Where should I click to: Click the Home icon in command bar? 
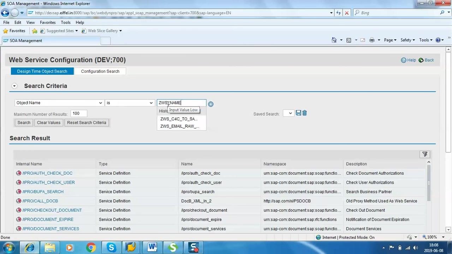pos(334,40)
